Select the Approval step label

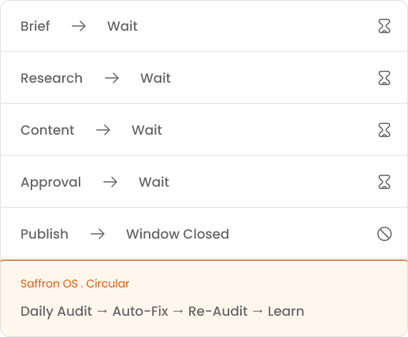pos(51,183)
